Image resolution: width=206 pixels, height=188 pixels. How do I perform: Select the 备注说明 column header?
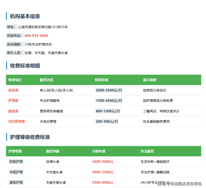point(149,80)
